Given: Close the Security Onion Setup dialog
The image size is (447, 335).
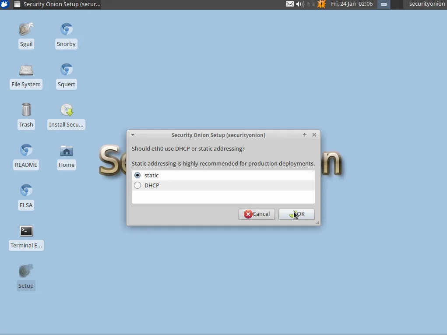Looking at the screenshot, I should [314, 135].
